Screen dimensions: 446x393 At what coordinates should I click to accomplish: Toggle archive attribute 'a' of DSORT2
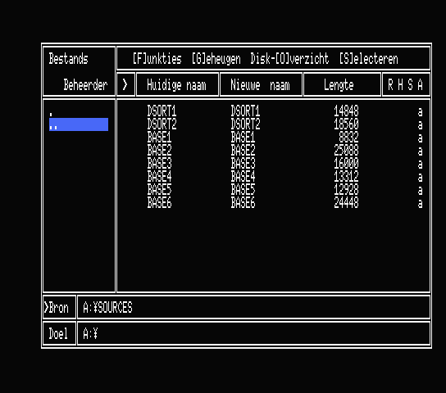pos(420,125)
